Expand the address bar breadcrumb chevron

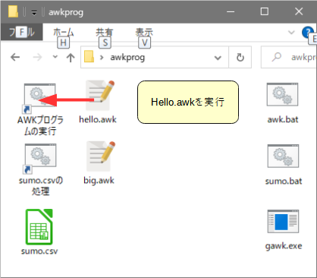point(102,58)
